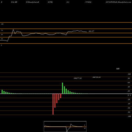Click the 40 label on MR axis
The height and width of the screenshot is (132, 132).
point(129,87)
